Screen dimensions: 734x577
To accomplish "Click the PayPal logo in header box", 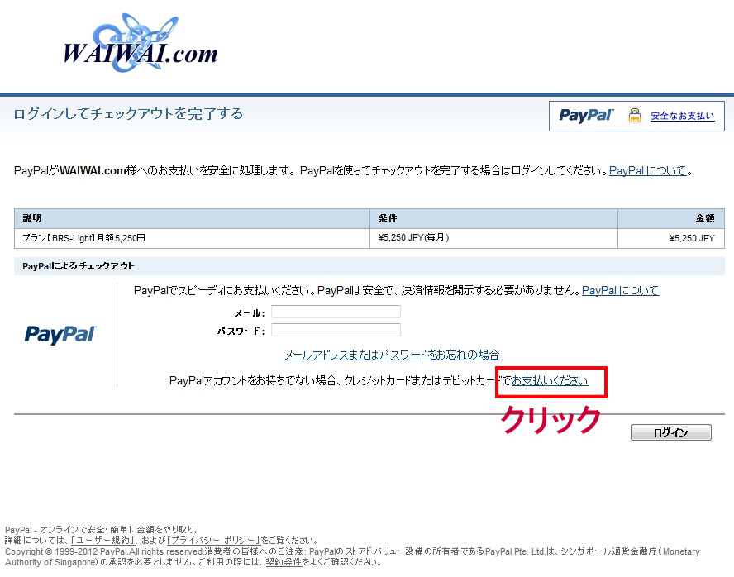I will point(585,115).
